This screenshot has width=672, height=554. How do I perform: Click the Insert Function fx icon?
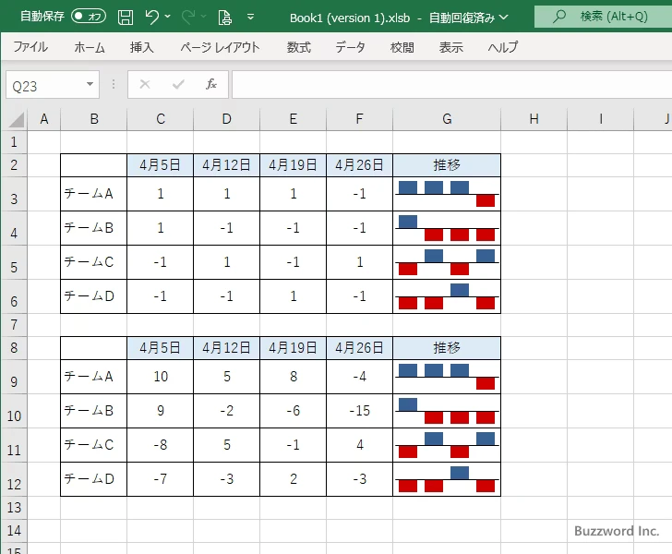pyautogui.click(x=211, y=85)
